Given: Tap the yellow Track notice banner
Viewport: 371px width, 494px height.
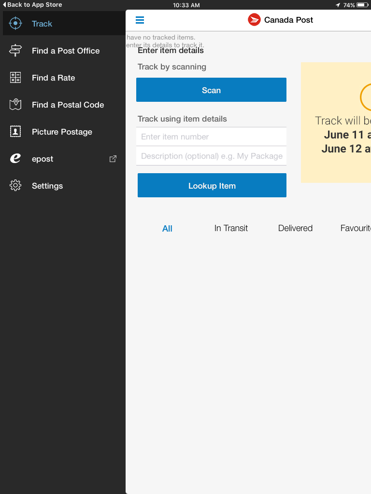Looking at the screenshot, I should [336, 123].
